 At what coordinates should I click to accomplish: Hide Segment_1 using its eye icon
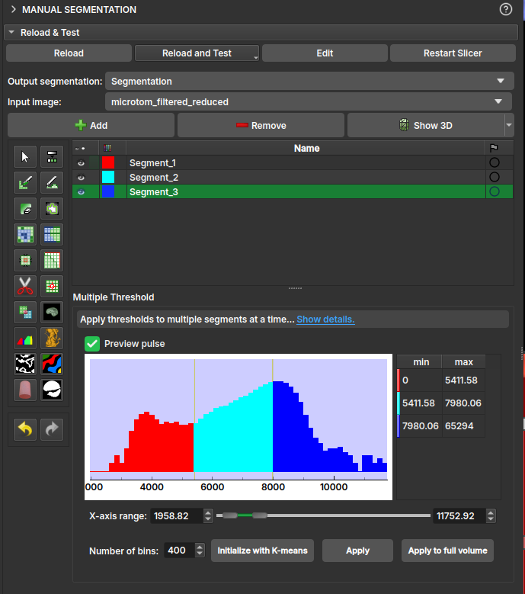(x=81, y=163)
